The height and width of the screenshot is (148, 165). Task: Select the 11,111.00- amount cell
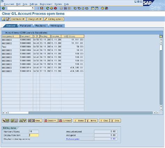(73, 40)
